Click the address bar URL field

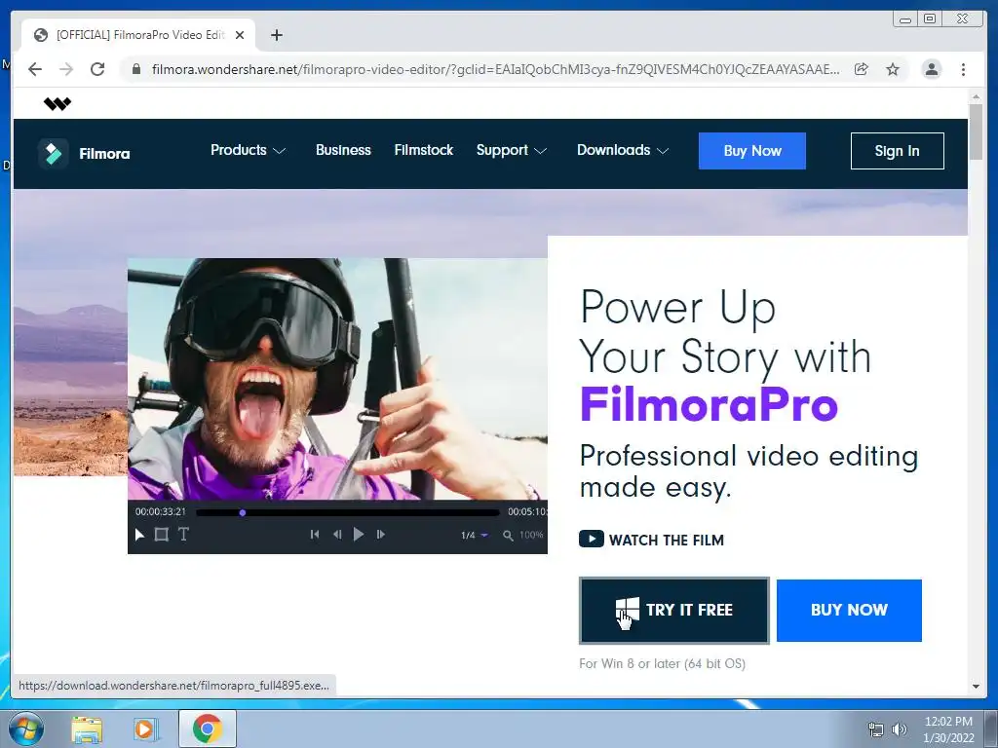(x=495, y=69)
